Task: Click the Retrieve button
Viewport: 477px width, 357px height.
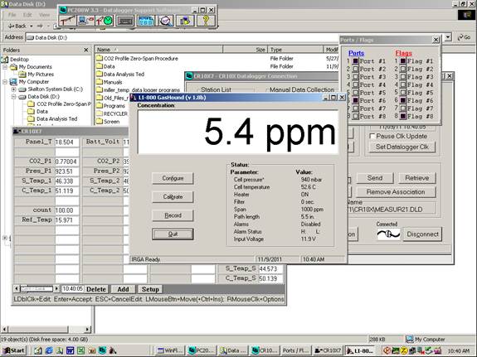Action: [416, 178]
